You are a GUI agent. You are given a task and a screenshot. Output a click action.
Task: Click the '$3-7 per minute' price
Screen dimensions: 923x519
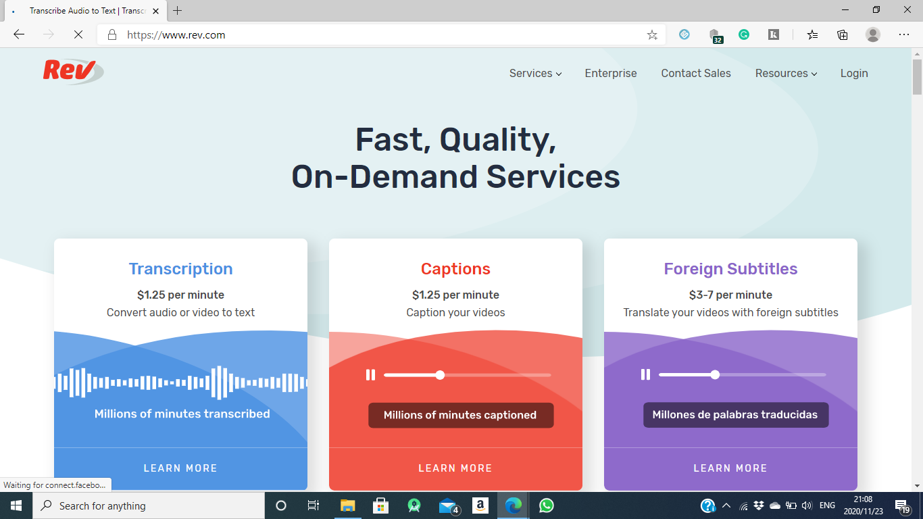[x=730, y=295]
